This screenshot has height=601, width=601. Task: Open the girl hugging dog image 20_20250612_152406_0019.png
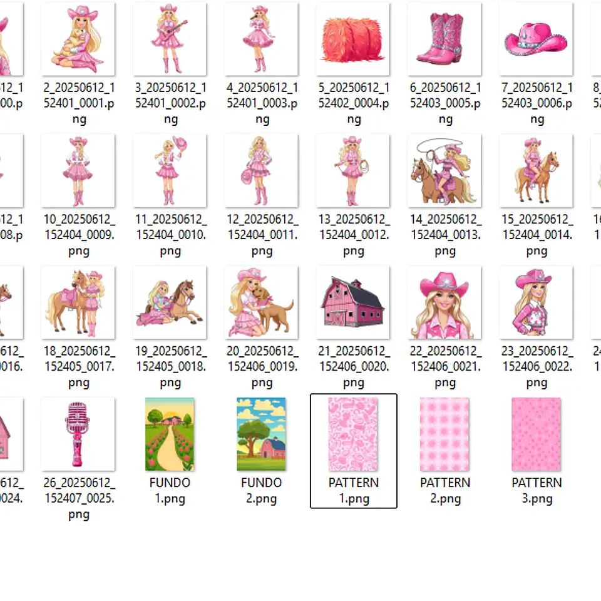(x=262, y=302)
